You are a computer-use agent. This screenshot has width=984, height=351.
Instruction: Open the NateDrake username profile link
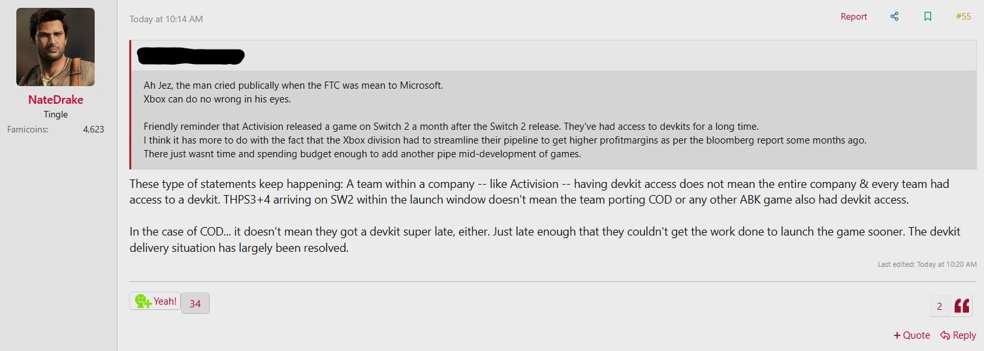pos(56,100)
